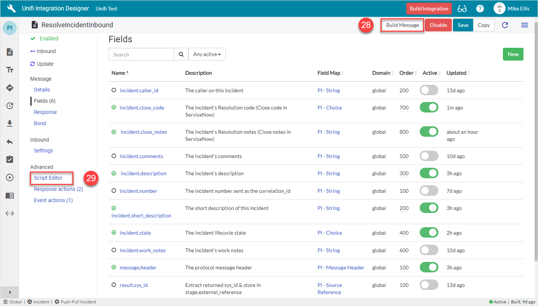The width and height of the screenshot is (538, 306).
Task: Click the Build Message button
Action: coord(402,25)
